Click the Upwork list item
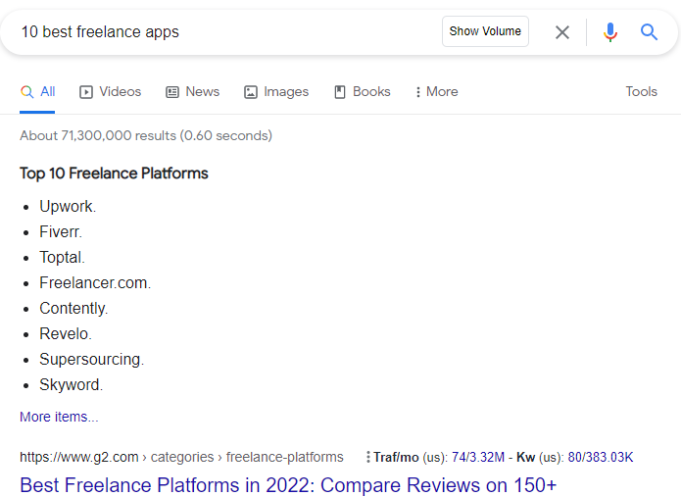681x497 pixels. (68, 207)
